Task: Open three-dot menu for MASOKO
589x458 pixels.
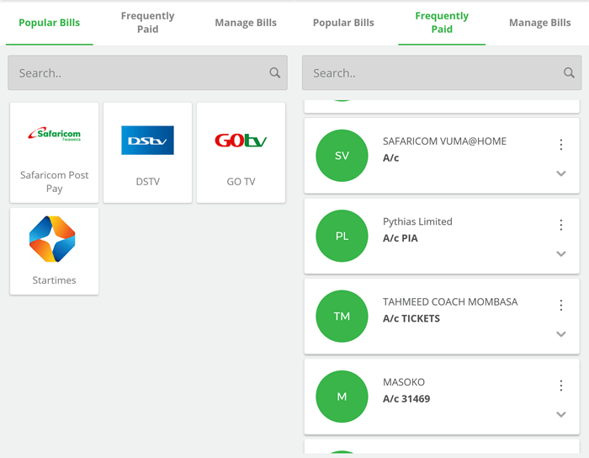Action: pyautogui.click(x=561, y=386)
